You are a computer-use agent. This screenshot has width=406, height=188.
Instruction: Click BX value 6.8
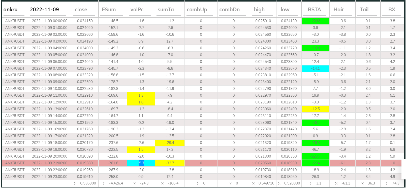click(392, 149)
